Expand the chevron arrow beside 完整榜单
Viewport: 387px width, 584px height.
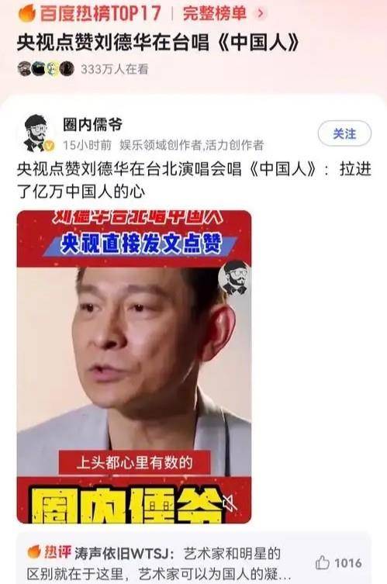click(x=261, y=13)
